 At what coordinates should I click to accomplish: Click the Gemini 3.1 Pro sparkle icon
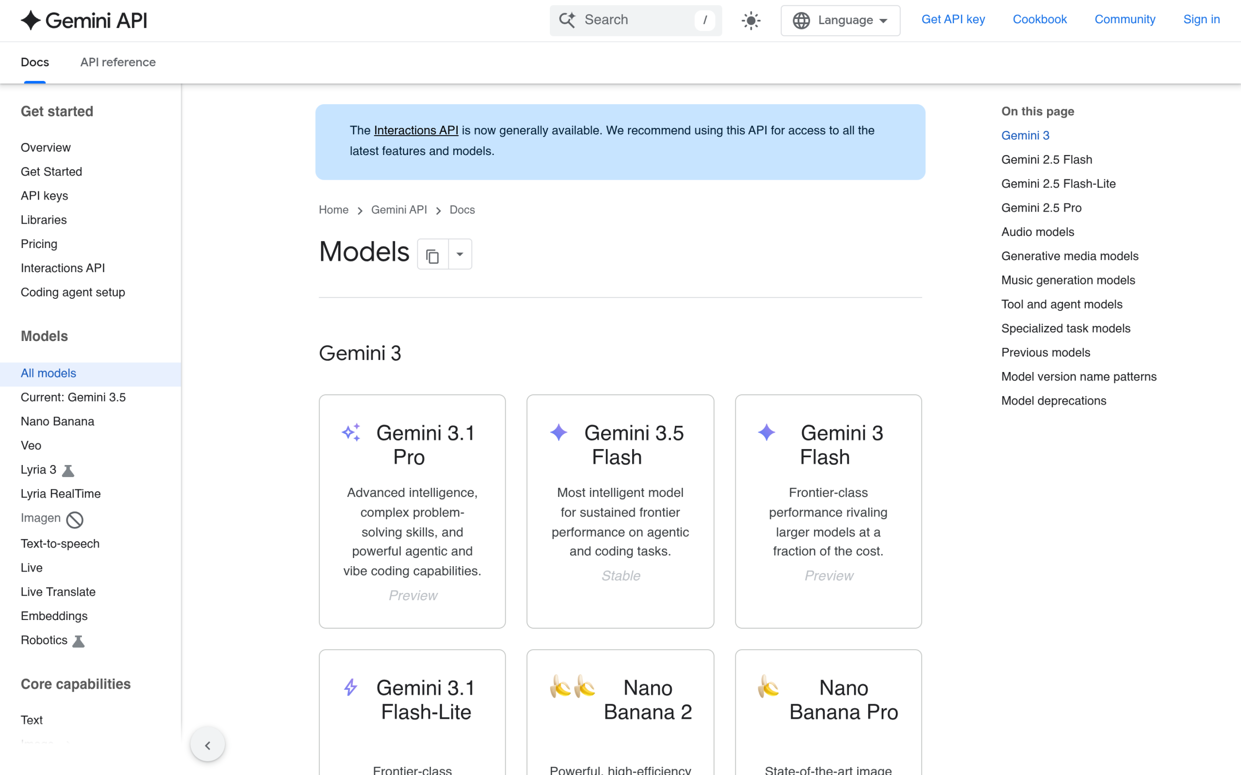click(x=351, y=433)
